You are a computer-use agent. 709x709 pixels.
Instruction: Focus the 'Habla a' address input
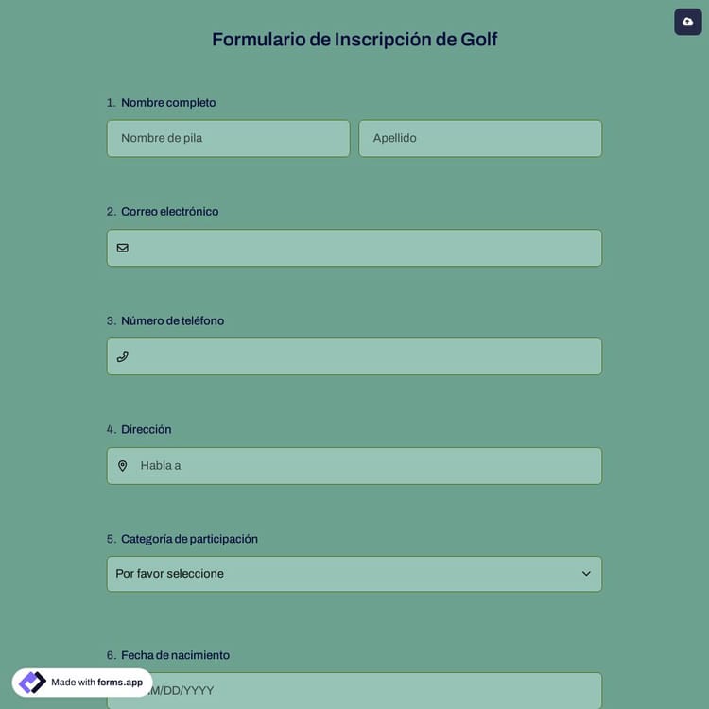tap(364, 466)
